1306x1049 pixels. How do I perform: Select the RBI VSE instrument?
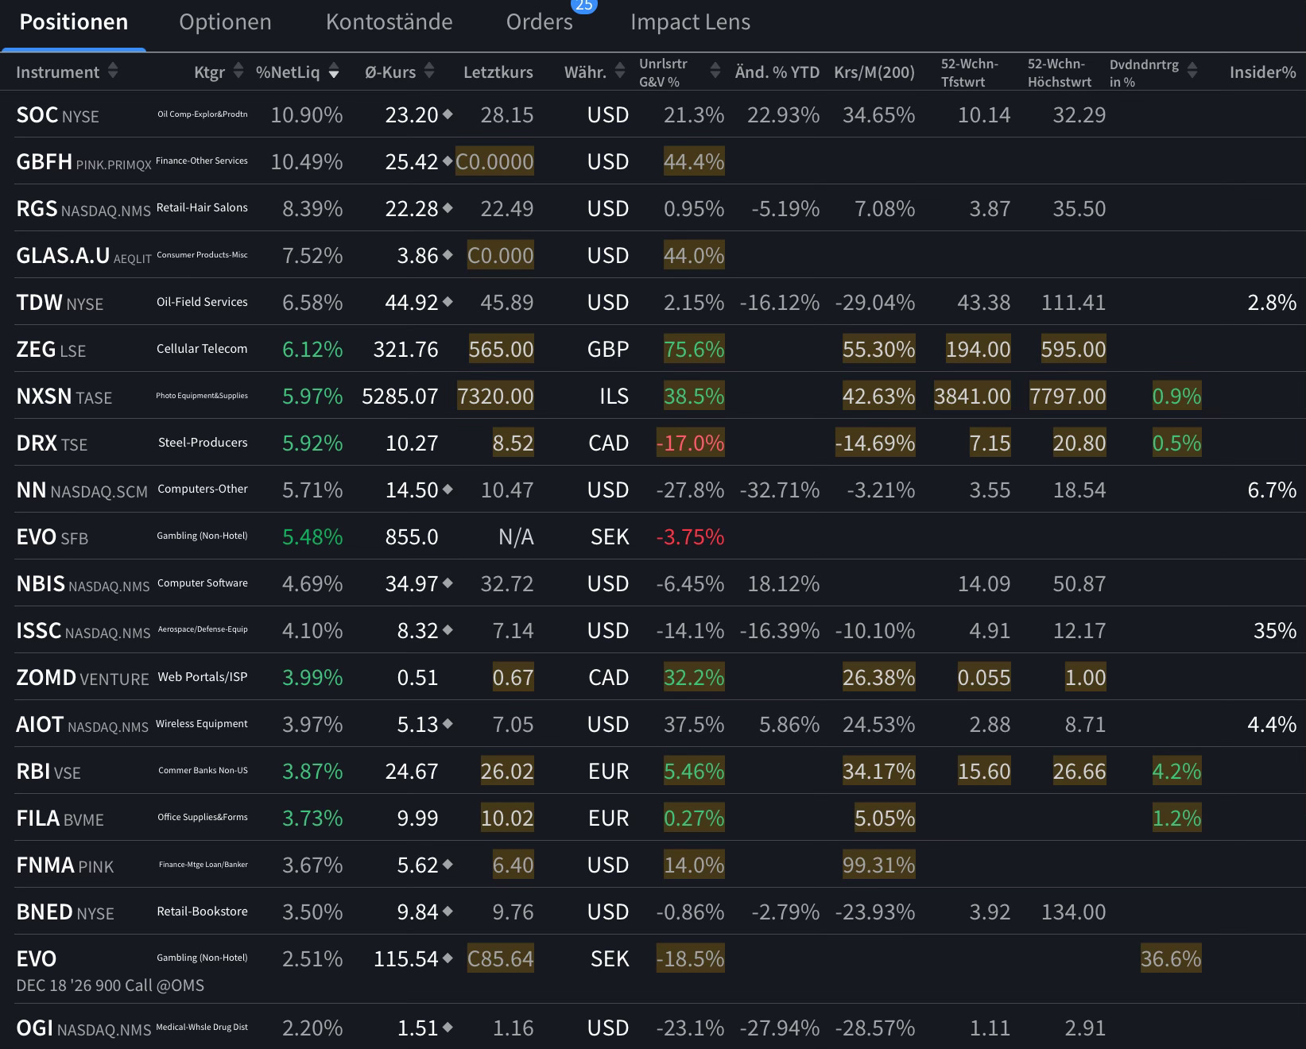point(48,772)
